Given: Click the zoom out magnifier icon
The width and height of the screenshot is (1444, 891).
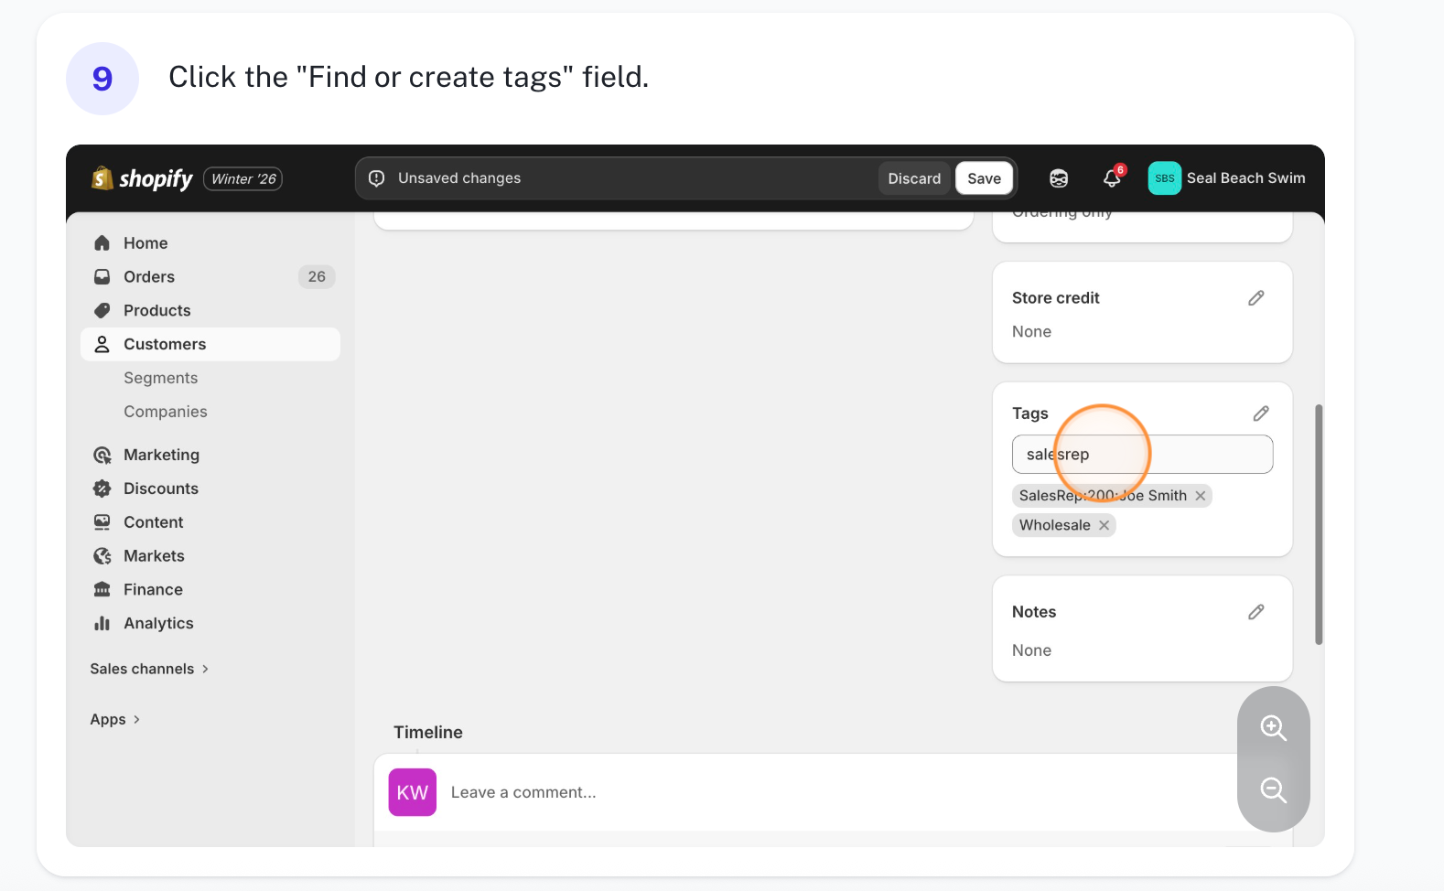Looking at the screenshot, I should (x=1273, y=790).
